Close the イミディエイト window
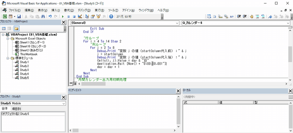Image resolution: width=293 pixels, height=133 pixels. point(178,91)
